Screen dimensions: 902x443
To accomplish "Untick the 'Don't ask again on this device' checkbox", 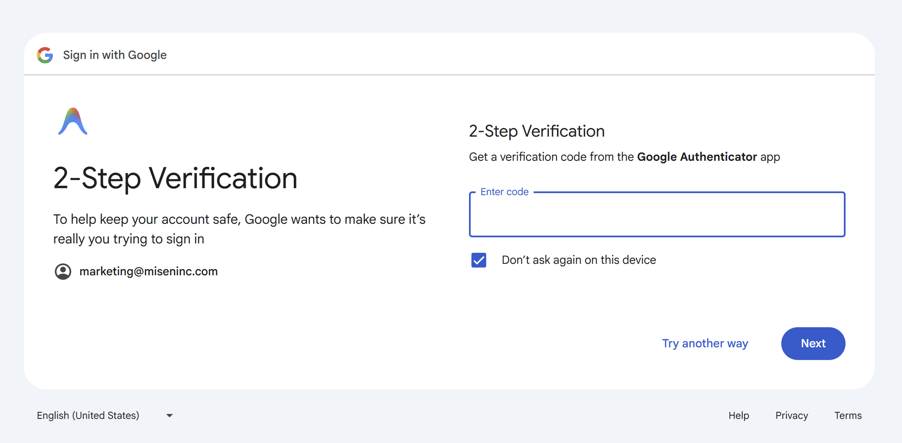I will 479,260.
